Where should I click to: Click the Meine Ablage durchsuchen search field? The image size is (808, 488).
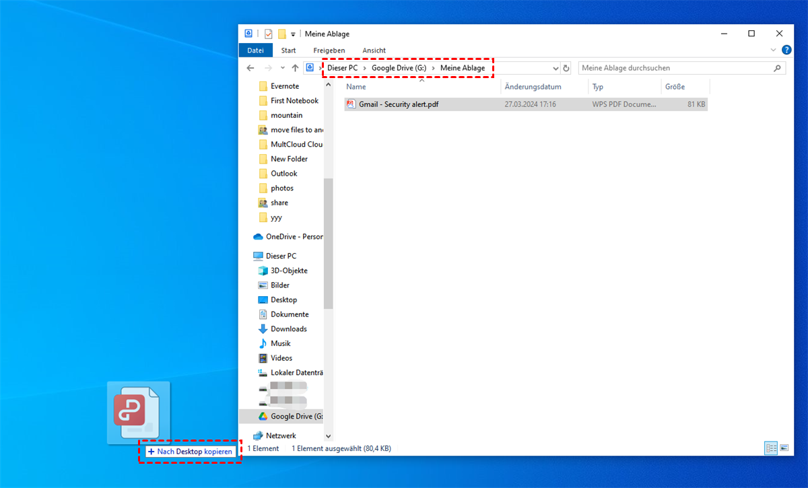click(673, 68)
